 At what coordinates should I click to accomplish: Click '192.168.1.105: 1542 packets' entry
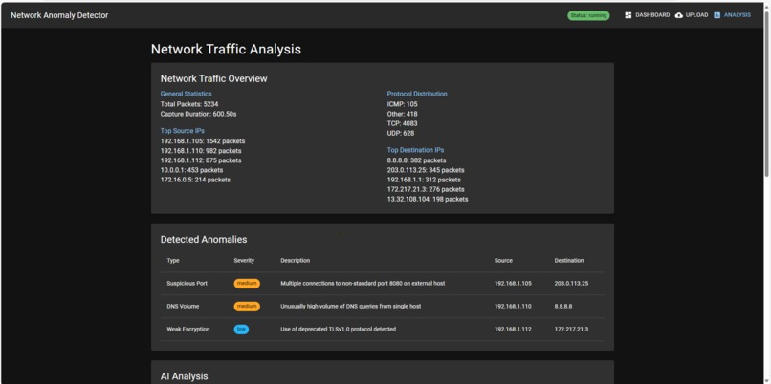(203, 141)
